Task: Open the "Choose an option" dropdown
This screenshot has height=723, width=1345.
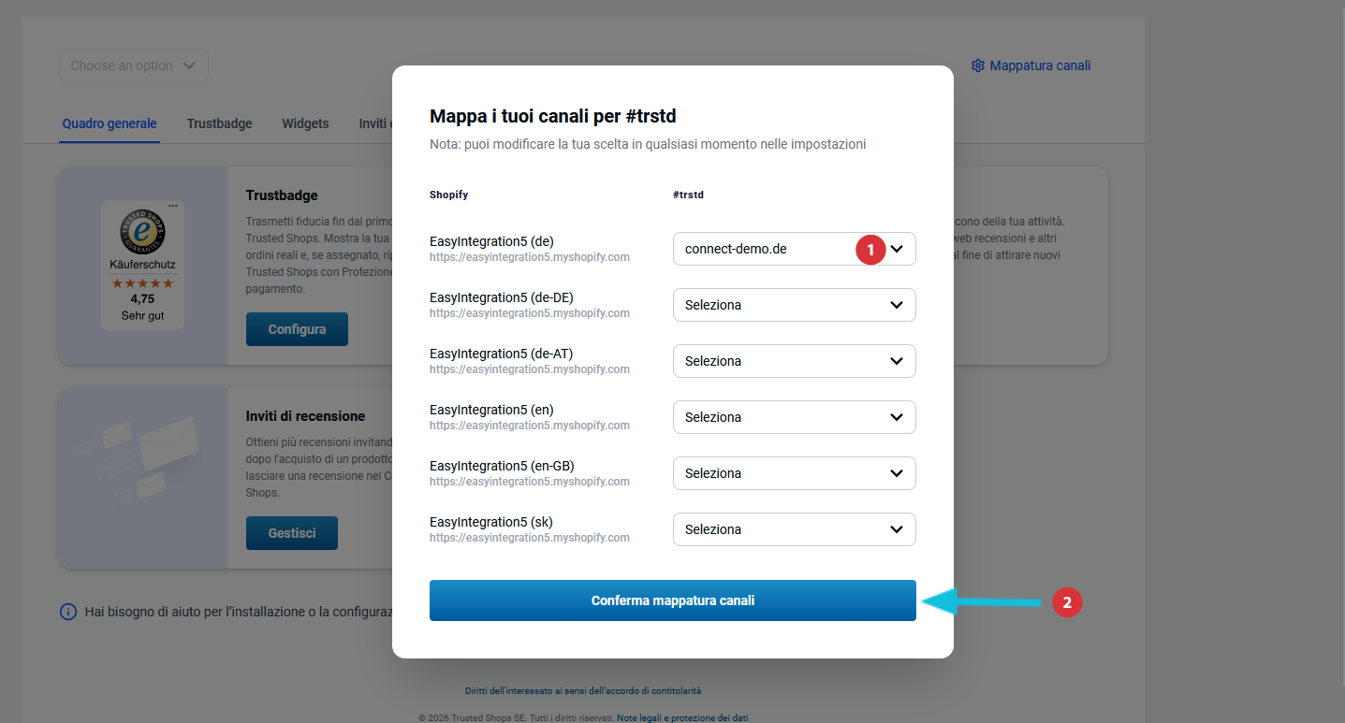Action: point(133,65)
